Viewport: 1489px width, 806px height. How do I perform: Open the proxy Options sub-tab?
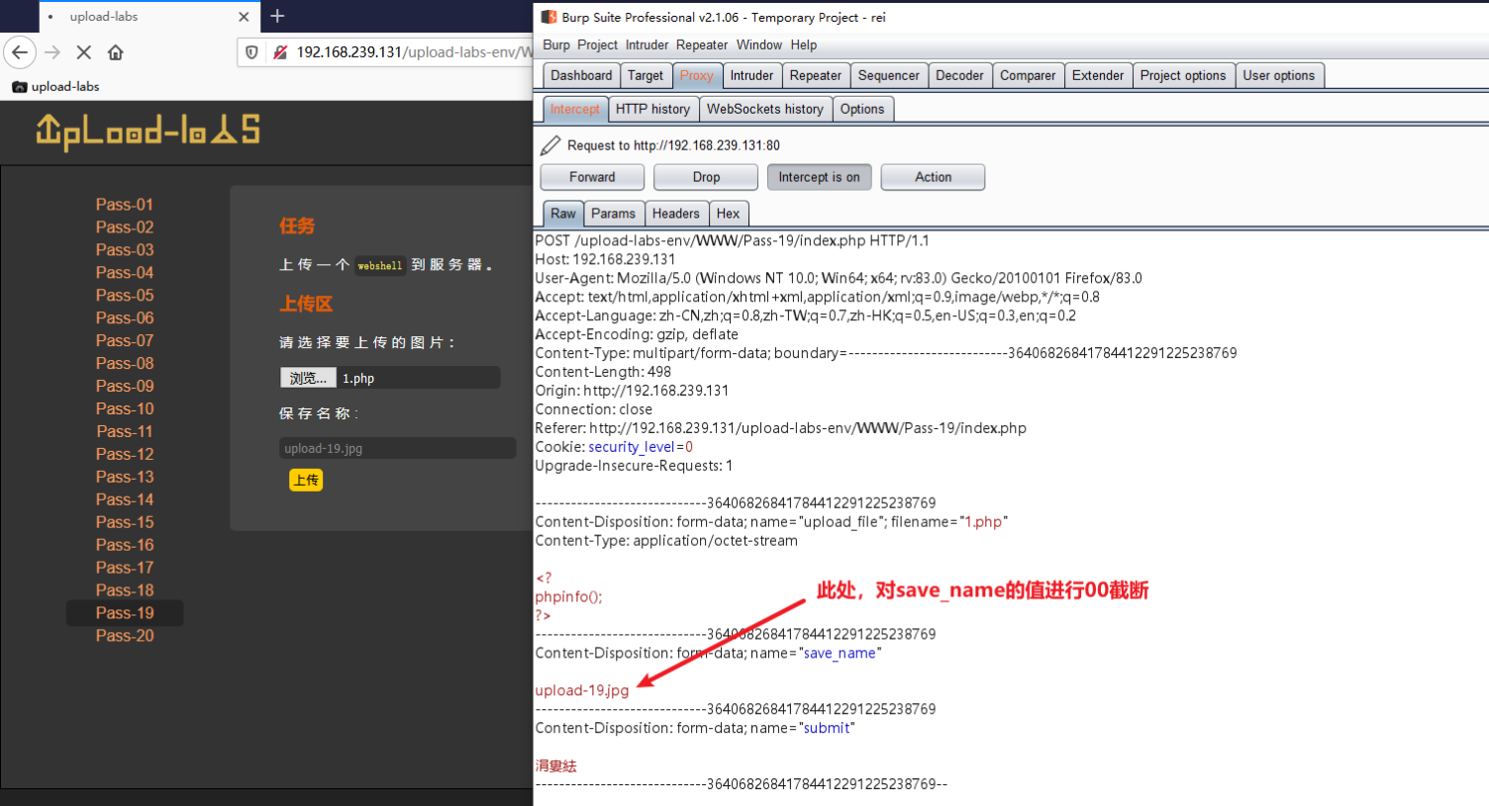(862, 109)
